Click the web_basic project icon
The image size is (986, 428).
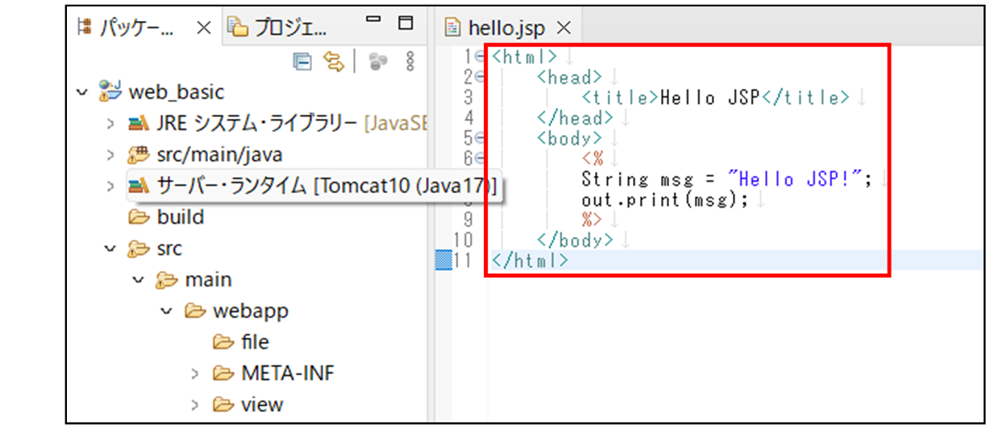tap(110, 92)
